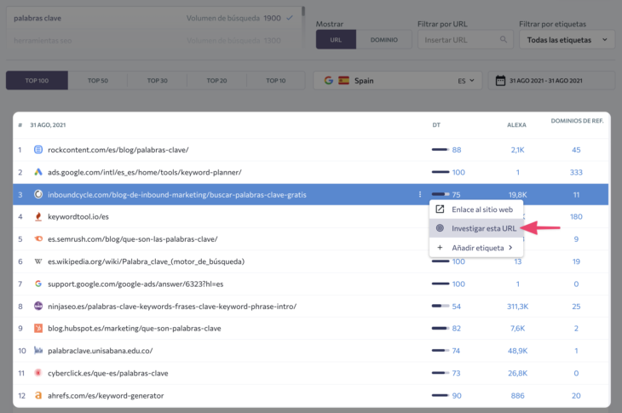
Task: Click the search icon in URL filter
Action: pyautogui.click(x=505, y=39)
